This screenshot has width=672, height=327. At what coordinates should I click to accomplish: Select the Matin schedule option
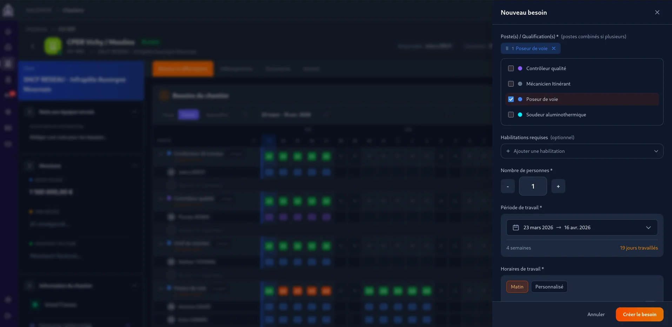pos(517,287)
